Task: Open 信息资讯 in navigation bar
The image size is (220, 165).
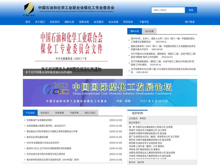Action: (x=55, y=22)
